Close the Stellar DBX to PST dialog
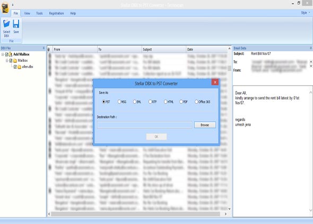Screen dimensions: 313x224 (215, 82)
